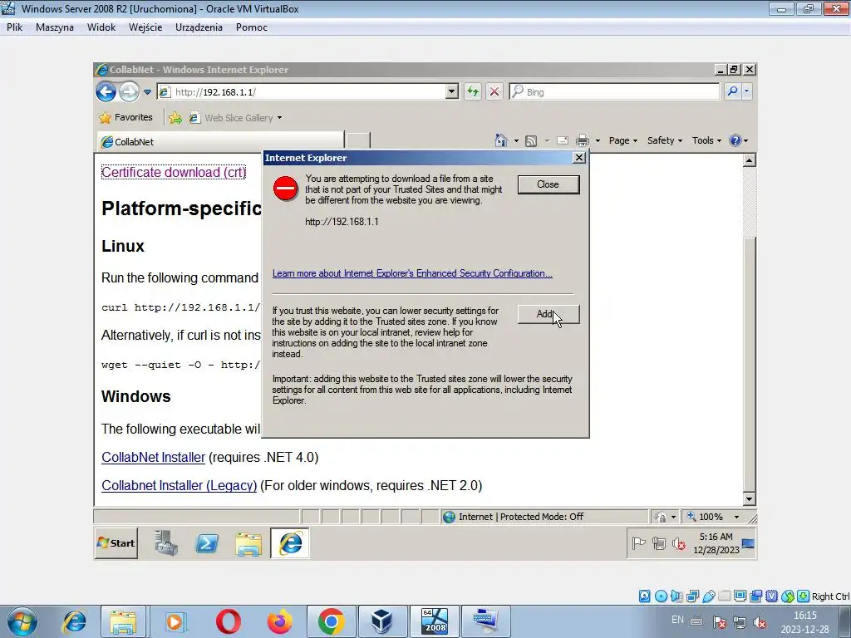Open the Collabnet Installer (Legacy) link

click(x=180, y=485)
